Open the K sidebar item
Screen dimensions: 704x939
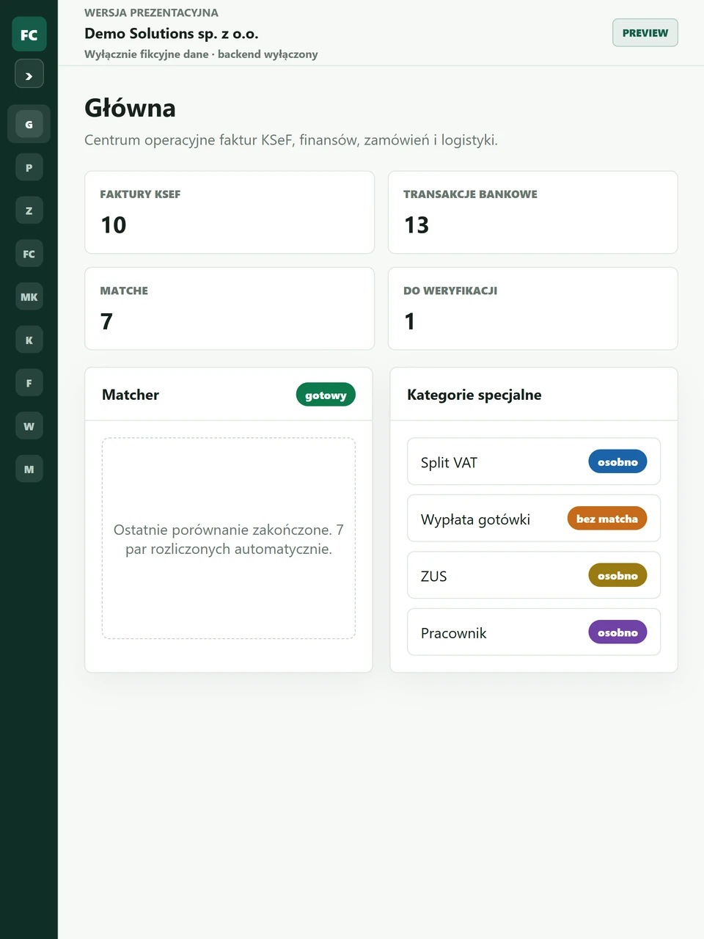[x=29, y=340]
